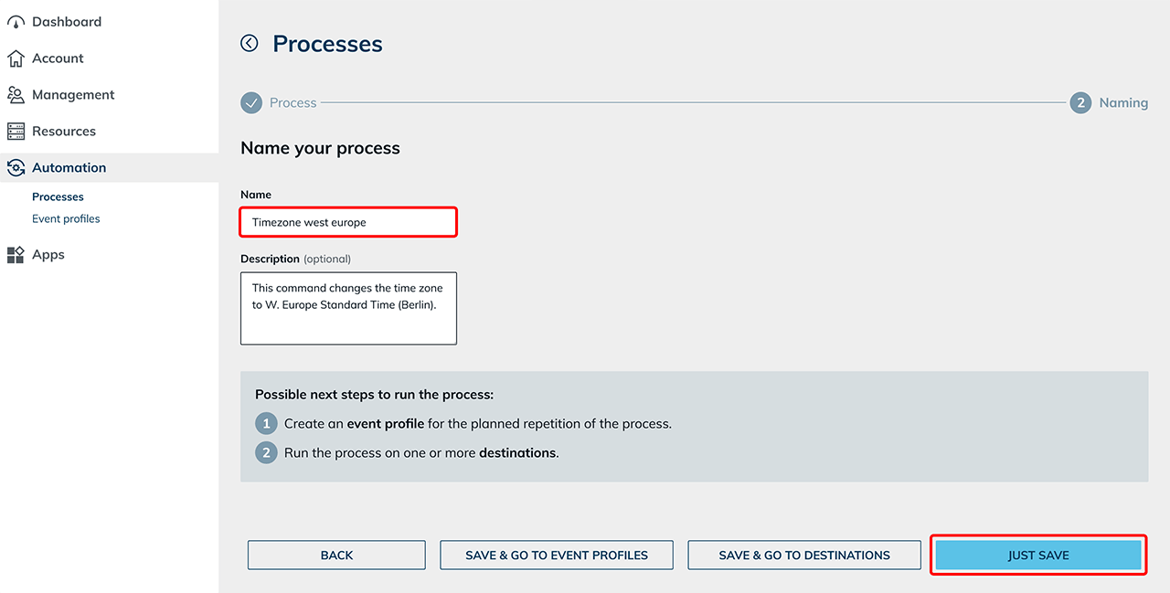Click the back arrow beside Processes heading
1170x593 pixels.
click(250, 43)
